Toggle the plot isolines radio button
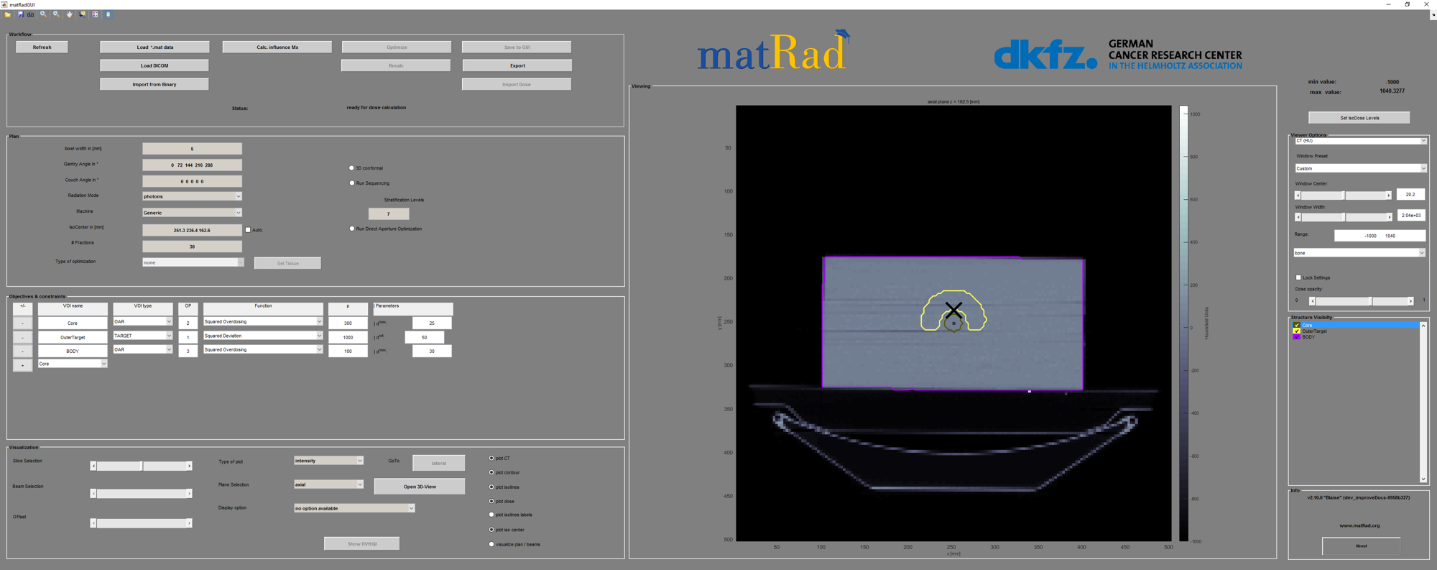 tap(491, 487)
